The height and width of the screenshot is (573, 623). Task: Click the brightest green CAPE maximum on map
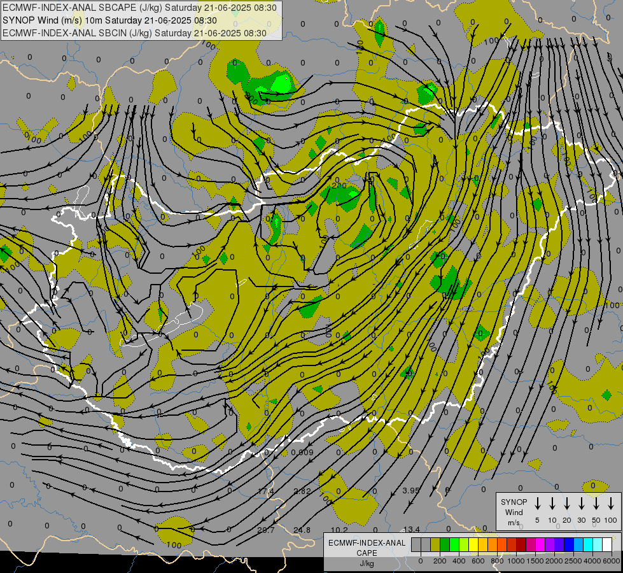click(x=282, y=83)
